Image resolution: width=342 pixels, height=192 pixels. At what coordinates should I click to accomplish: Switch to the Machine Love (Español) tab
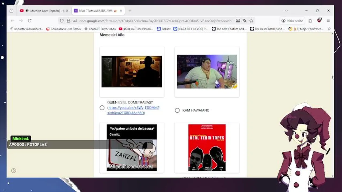click(x=44, y=11)
